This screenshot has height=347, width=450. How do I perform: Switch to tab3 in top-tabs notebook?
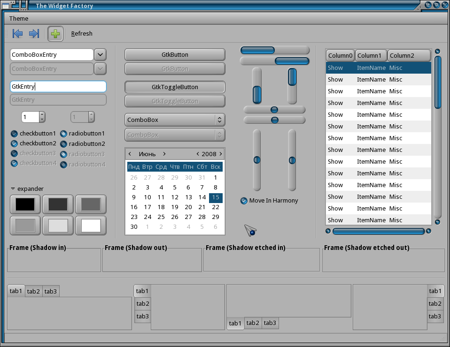tap(51, 291)
